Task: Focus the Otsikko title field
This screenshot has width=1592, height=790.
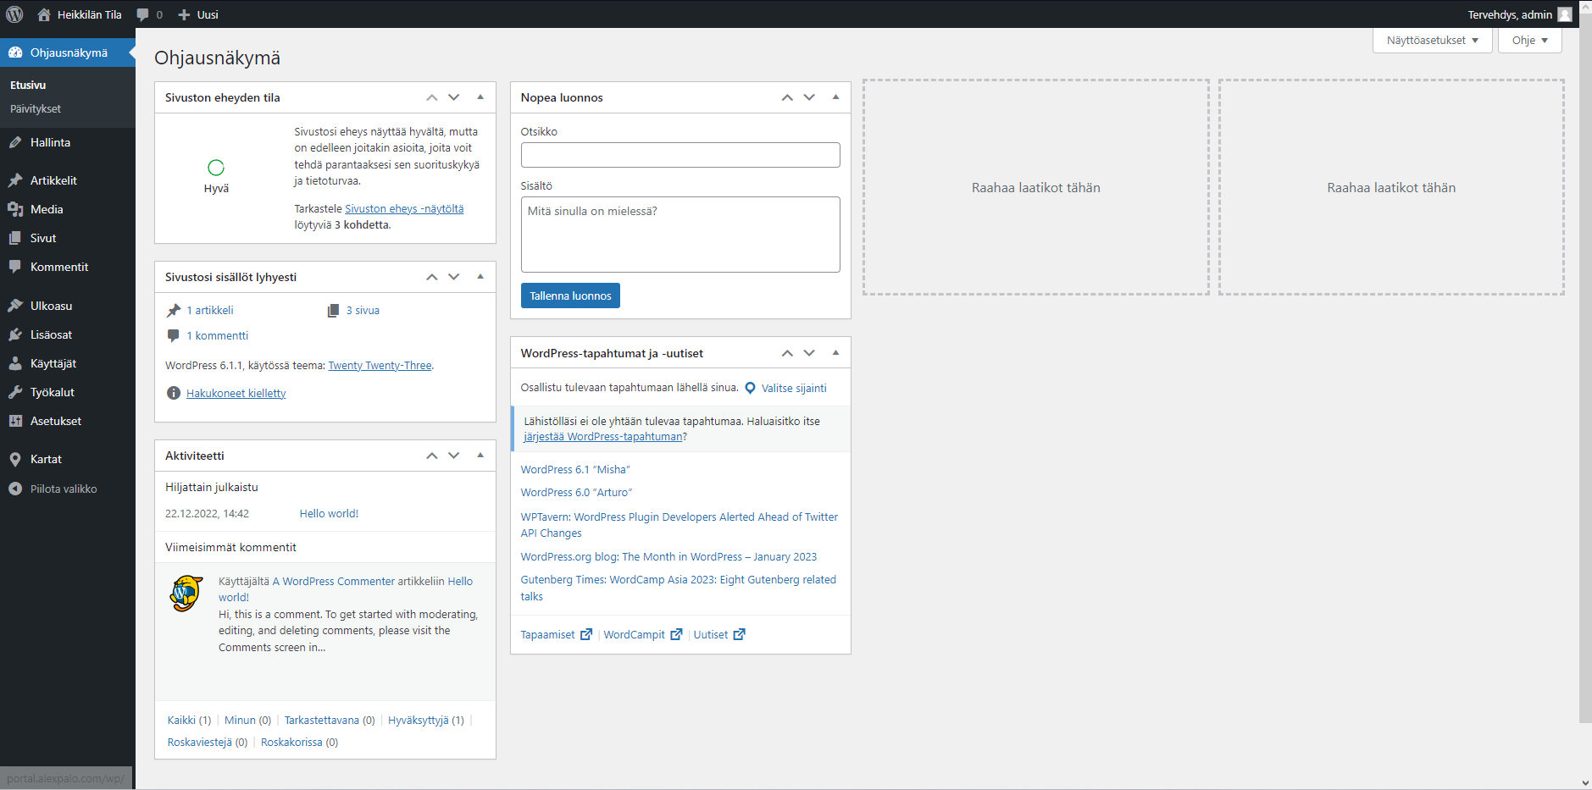Action: (680, 155)
